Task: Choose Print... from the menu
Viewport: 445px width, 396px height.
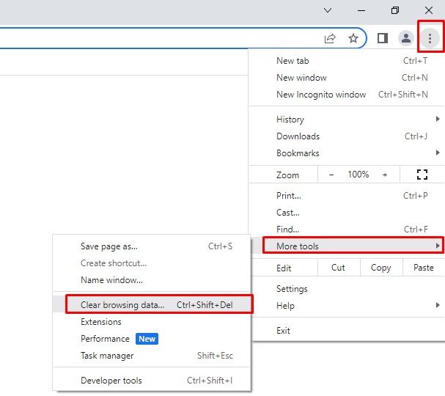Action: coord(346,196)
